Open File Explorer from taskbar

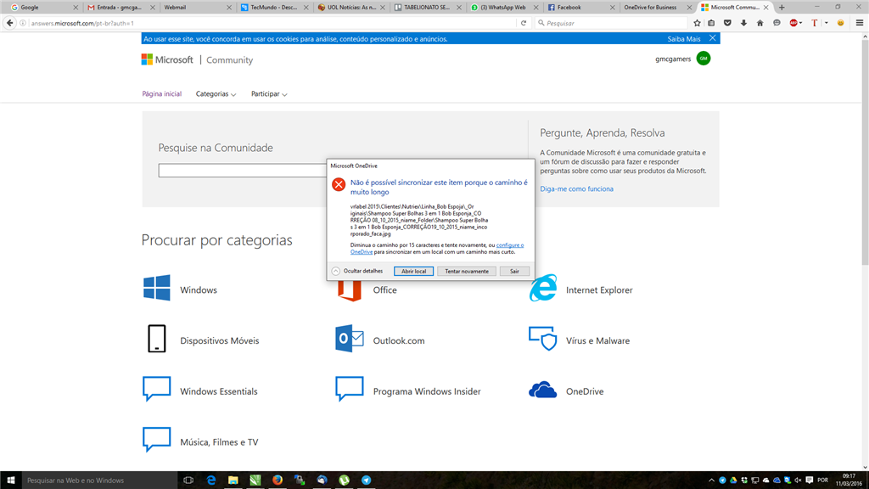pyautogui.click(x=233, y=481)
